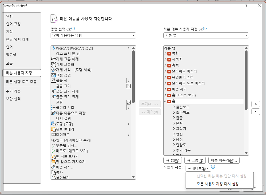Open the 고급 options category
Screen dimensions: 266x195
22,63
